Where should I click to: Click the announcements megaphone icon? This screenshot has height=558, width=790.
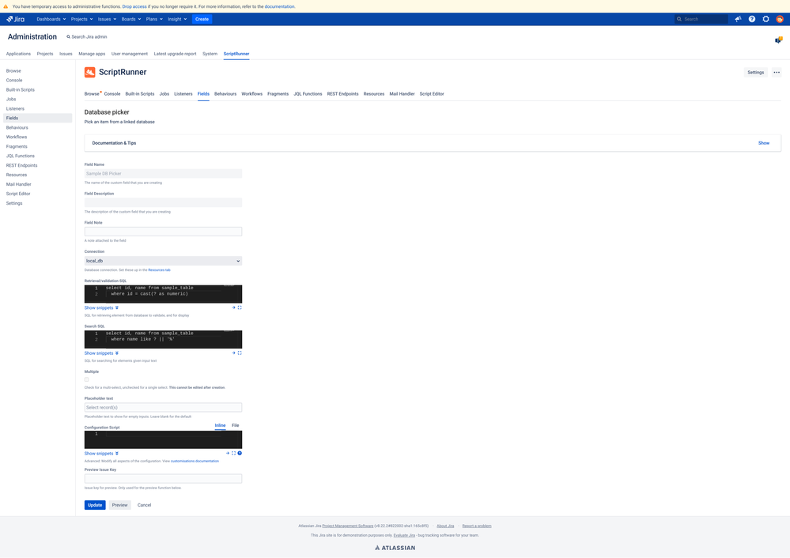(x=737, y=19)
